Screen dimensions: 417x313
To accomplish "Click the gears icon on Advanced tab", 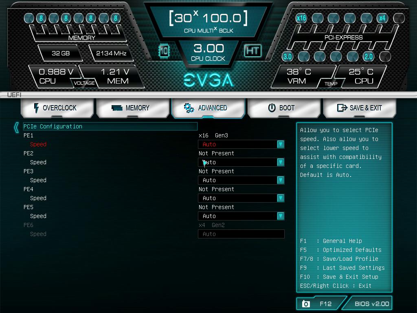I will [189, 108].
